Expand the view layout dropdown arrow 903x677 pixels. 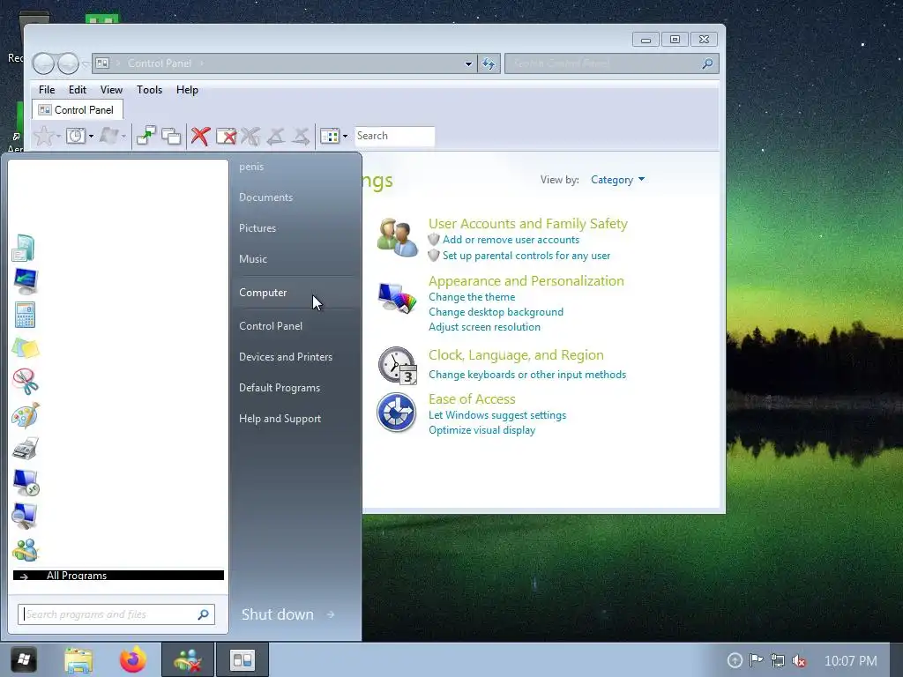(x=345, y=137)
